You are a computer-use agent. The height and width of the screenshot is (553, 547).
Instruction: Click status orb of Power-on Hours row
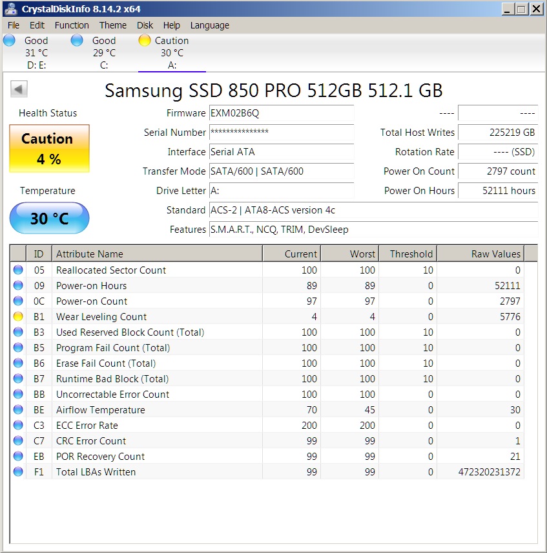coord(18,285)
